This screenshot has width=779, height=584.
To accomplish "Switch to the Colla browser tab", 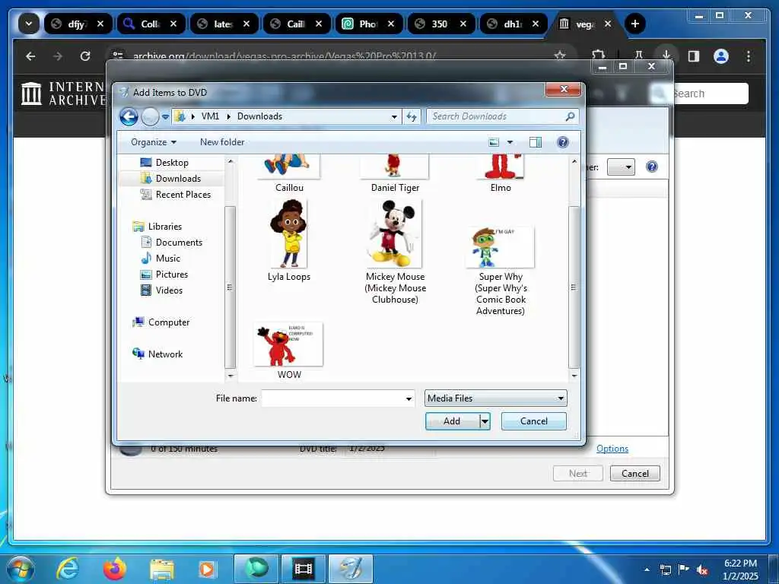I will click(x=150, y=24).
